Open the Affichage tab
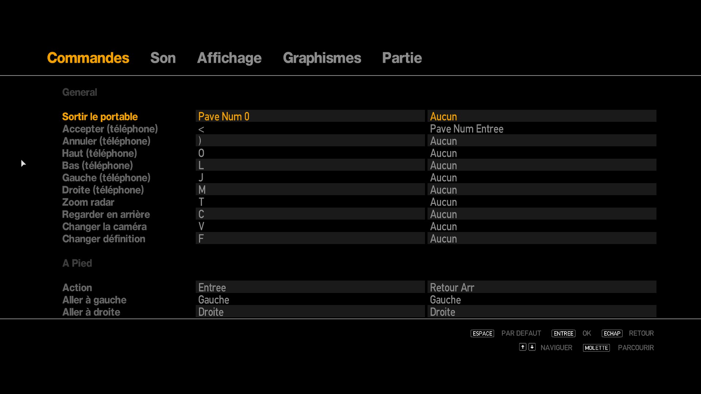The height and width of the screenshot is (394, 701). pyautogui.click(x=229, y=58)
